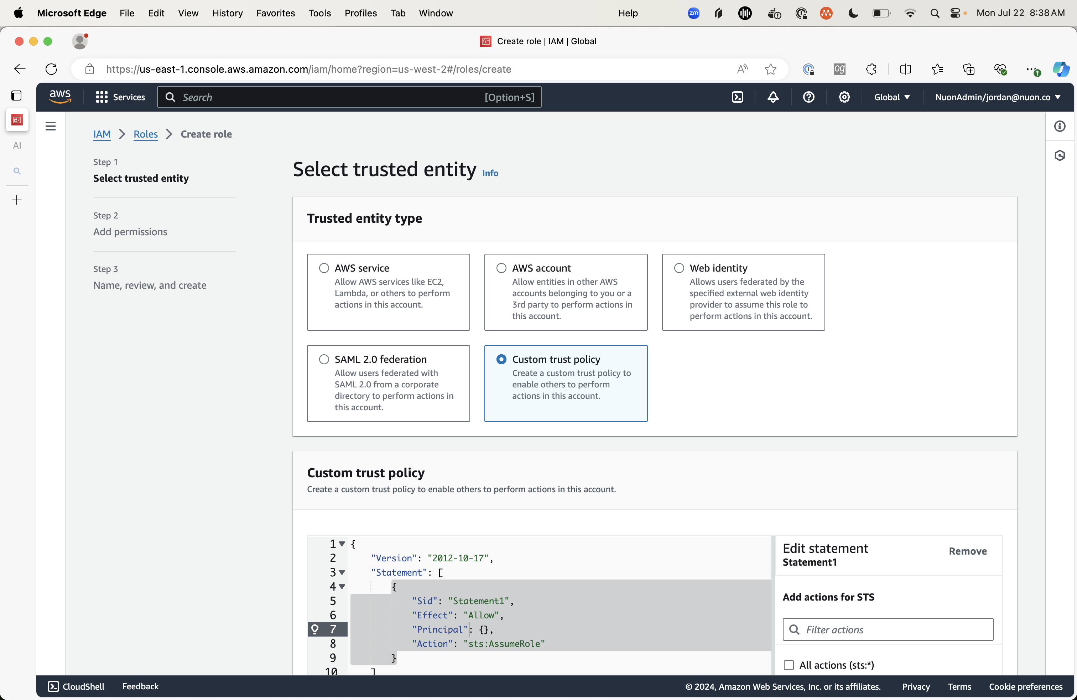Collapse the Statement array fold arrow
The height and width of the screenshot is (700, 1077).
[x=342, y=572]
